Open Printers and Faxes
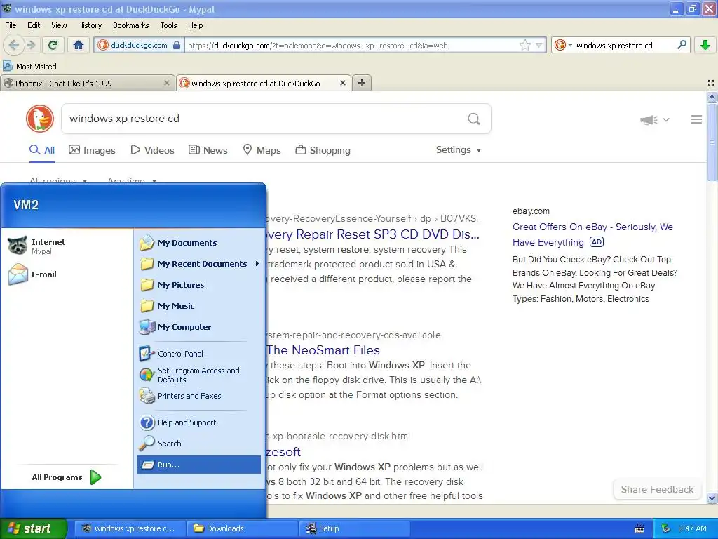This screenshot has height=539, width=718. [199, 396]
